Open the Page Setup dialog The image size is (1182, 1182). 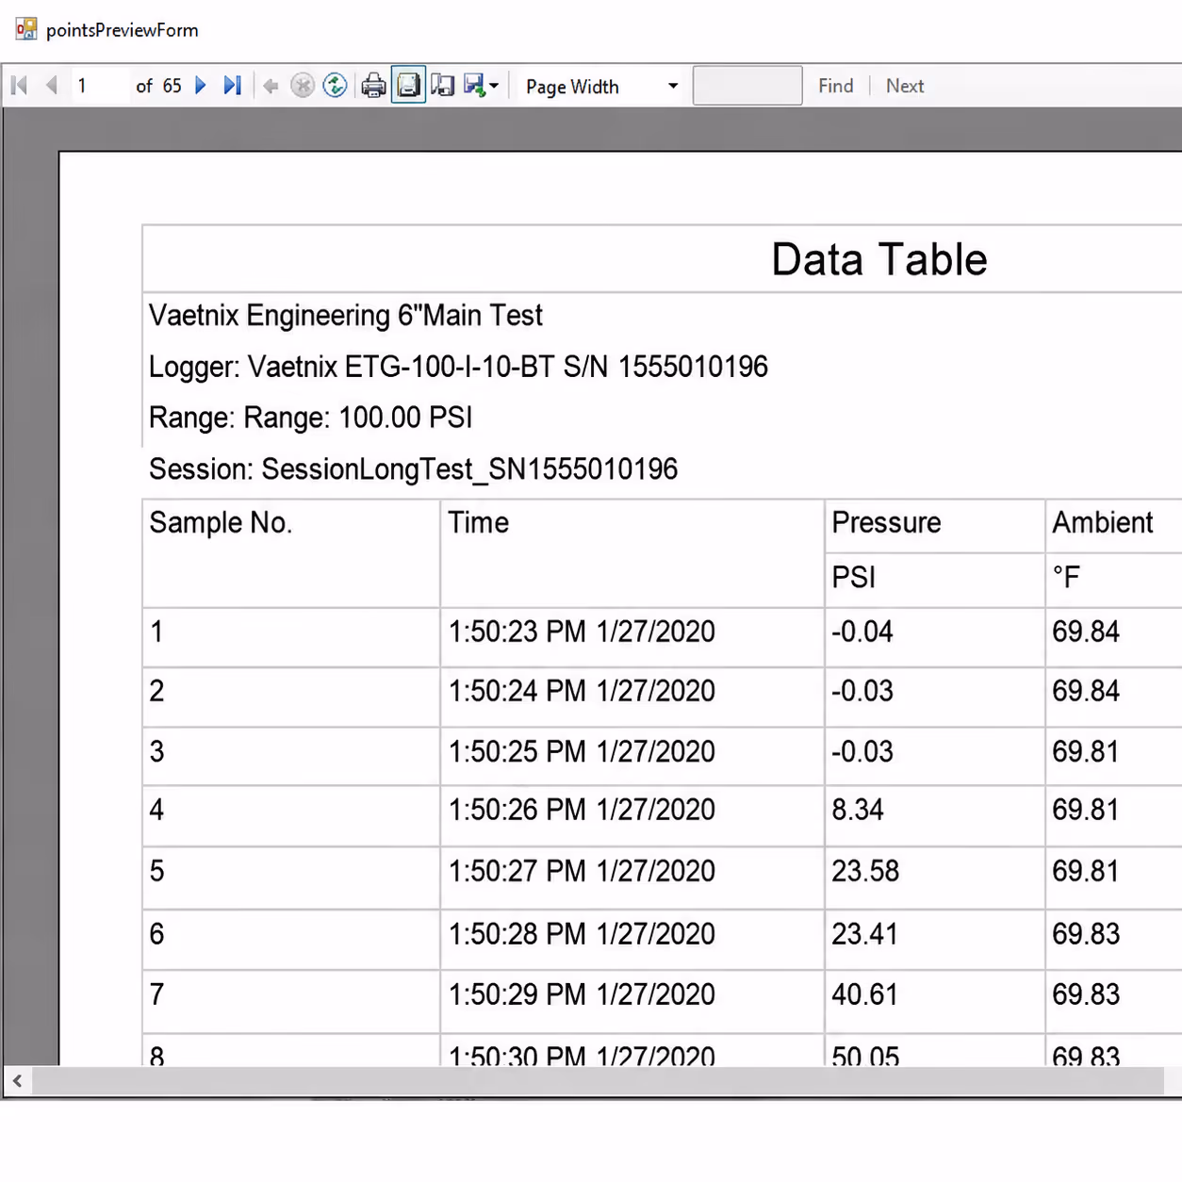(442, 86)
